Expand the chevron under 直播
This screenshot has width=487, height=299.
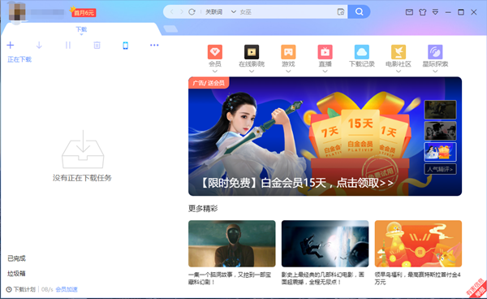tap(325, 71)
